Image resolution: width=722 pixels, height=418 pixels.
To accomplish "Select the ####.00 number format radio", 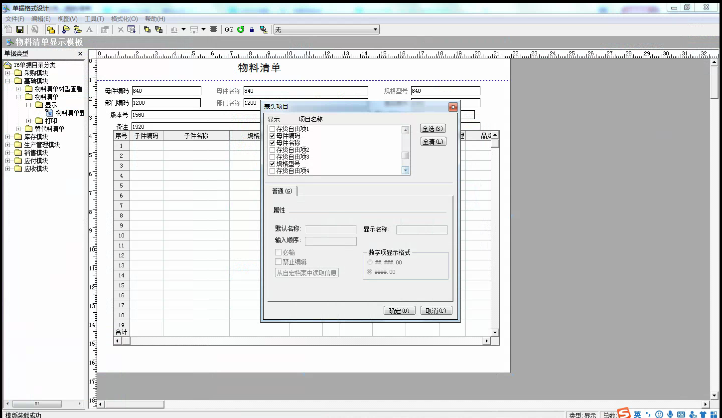I will click(x=370, y=272).
